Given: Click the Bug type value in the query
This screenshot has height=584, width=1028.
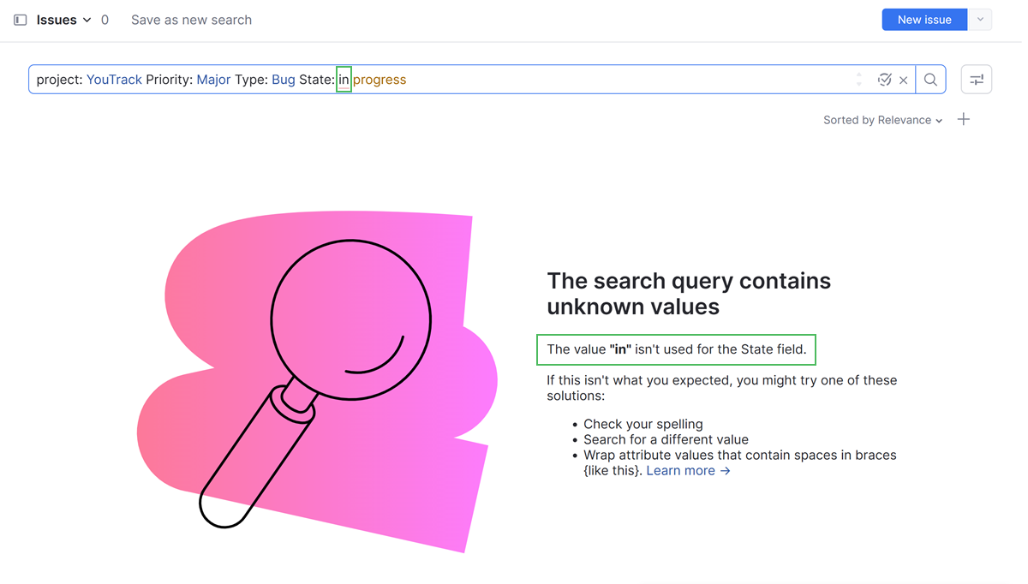Looking at the screenshot, I should [x=284, y=80].
